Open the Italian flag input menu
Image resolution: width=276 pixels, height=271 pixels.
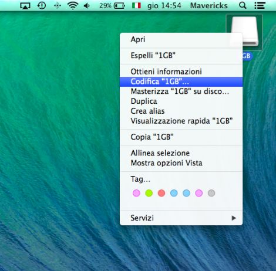(x=136, y=5)
